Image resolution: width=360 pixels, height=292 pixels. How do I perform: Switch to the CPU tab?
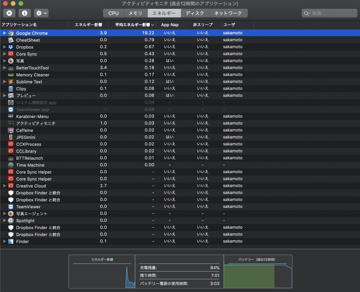click(x=114, y=13)
